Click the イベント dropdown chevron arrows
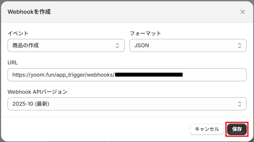Screen dimensions: 254x142 (x=117, y=45)
